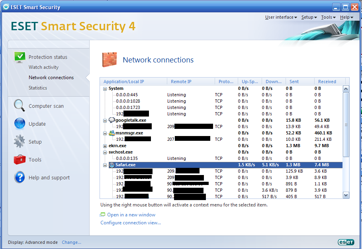Open the User interface menu
The width and height of the screenshot is (362, 249).
coord(281,17)
